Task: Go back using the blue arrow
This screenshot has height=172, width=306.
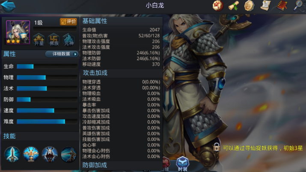Action: pyautogui.click(x=8, y=6)
